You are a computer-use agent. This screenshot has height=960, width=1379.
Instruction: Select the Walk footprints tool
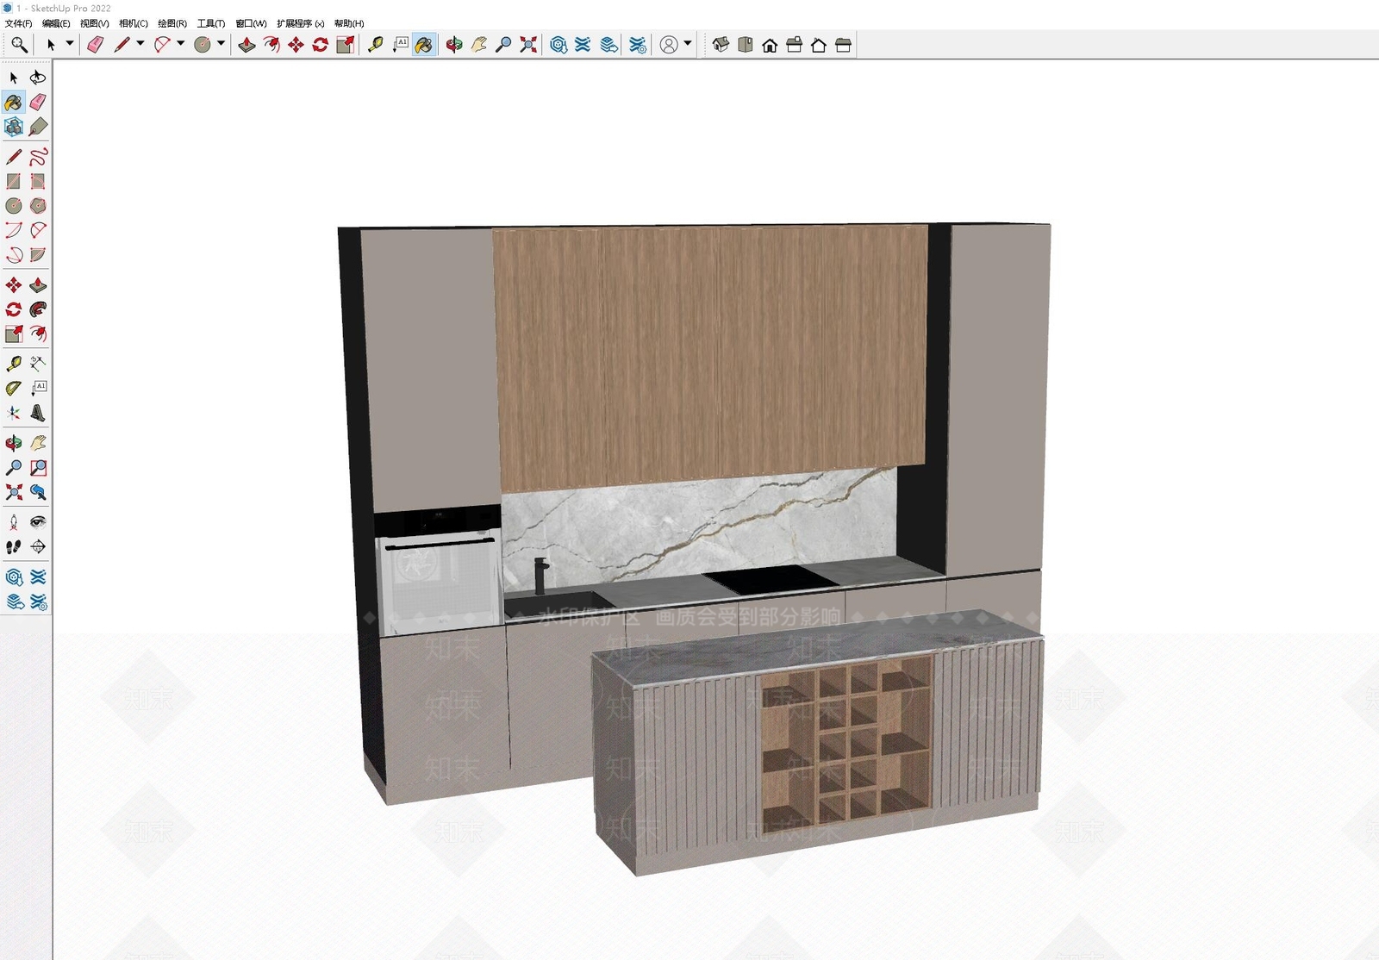click(x=14, y=546)
